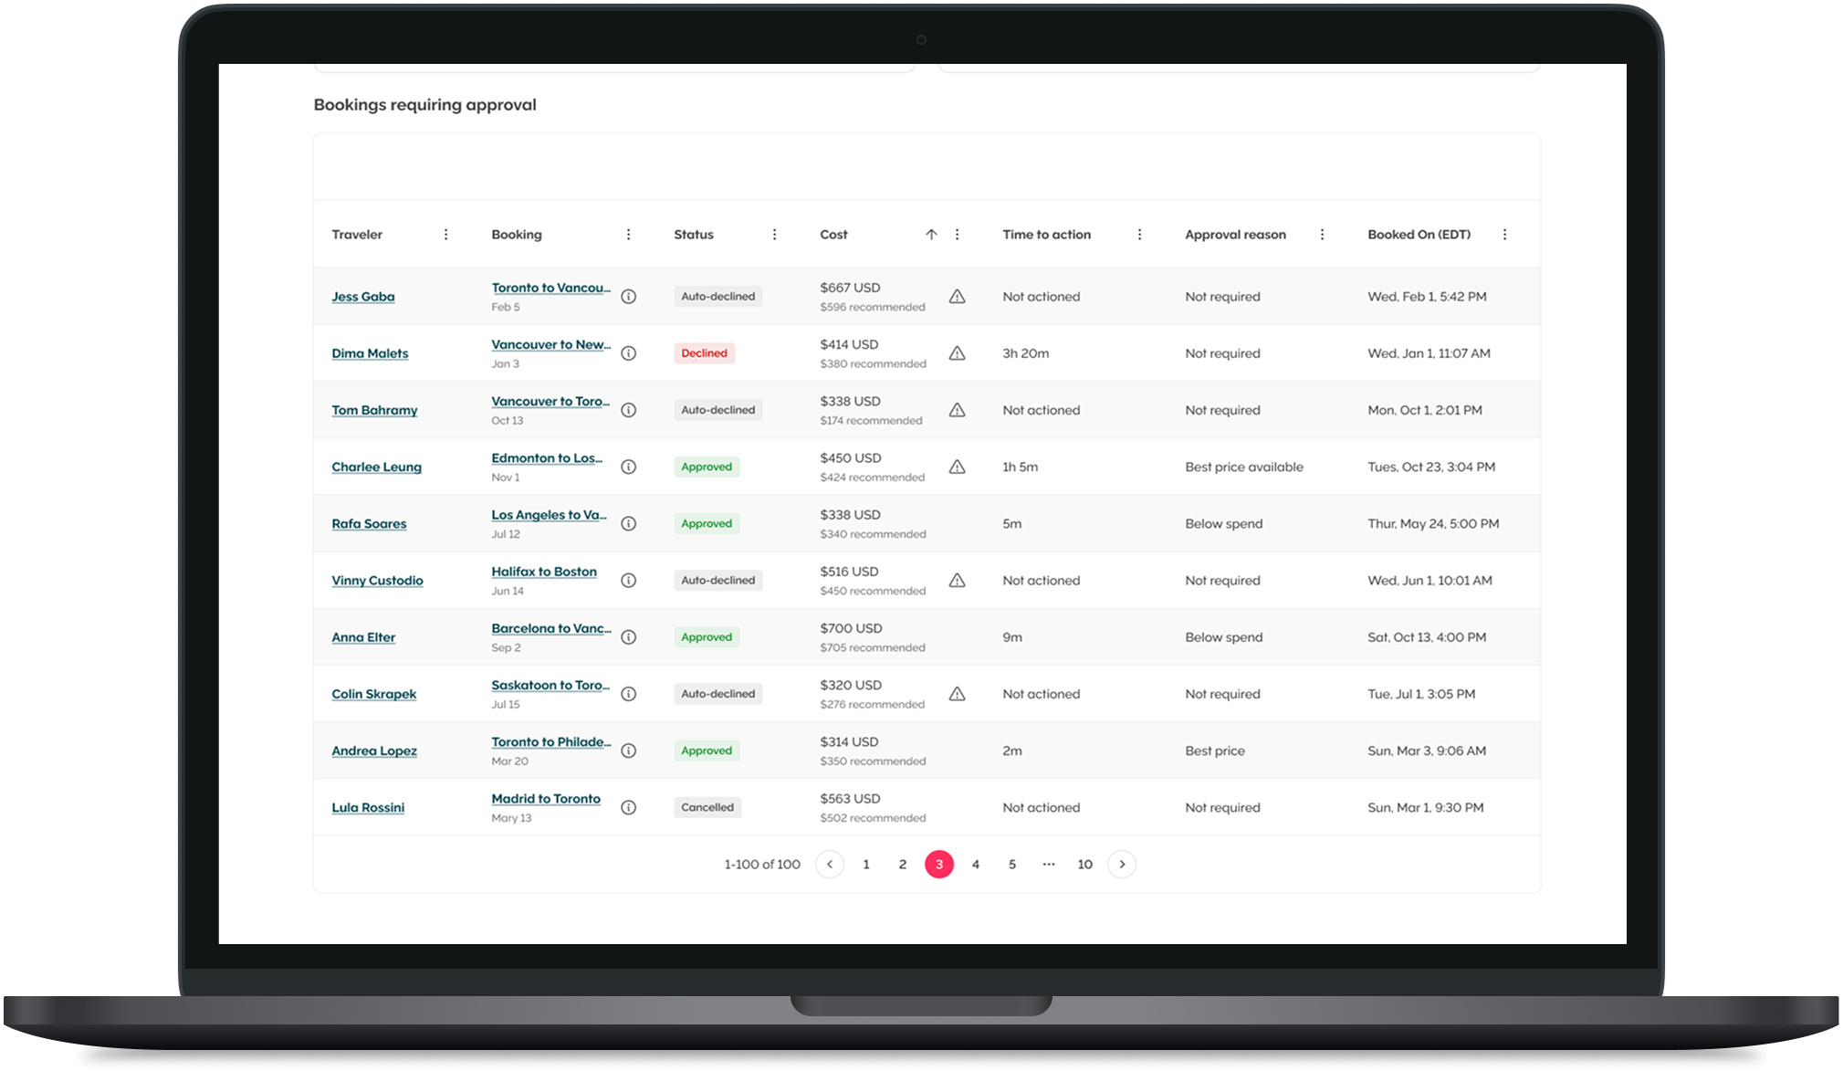1843x1071 pixels.
Task: Open Barcelona to Vancouver booking link
Action: point(550,628)
